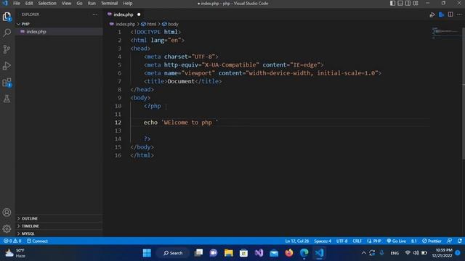Open editor more actions ellipsis

459,14
